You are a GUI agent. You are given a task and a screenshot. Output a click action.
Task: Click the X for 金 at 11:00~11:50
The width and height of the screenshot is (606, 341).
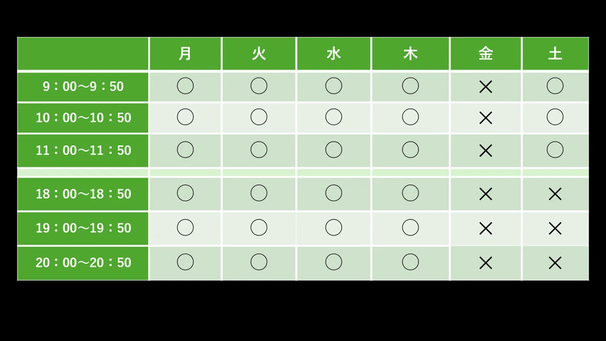(x=485, y=151)
